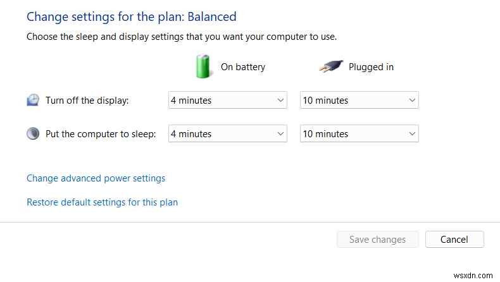The width and height of the screenshot is (500, 282).
Task: Click the "Turn off the display:" label
Action: click(x=87, y=100)
